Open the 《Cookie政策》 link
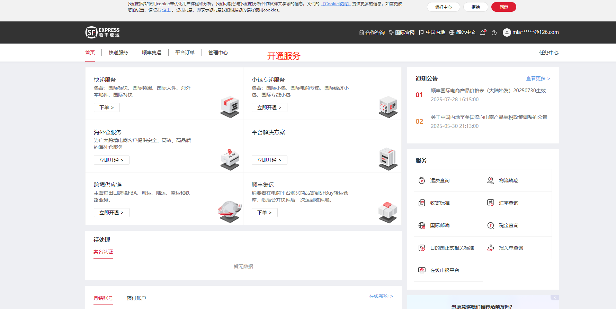The width and height of the screenshot is (616, 309). [336, 4]
